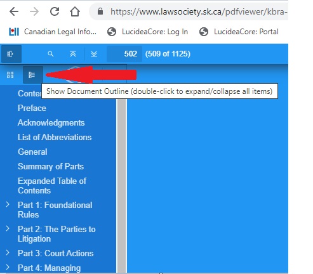
Task: Open the Canadian Legal Info bookmark
Action: 53,32
